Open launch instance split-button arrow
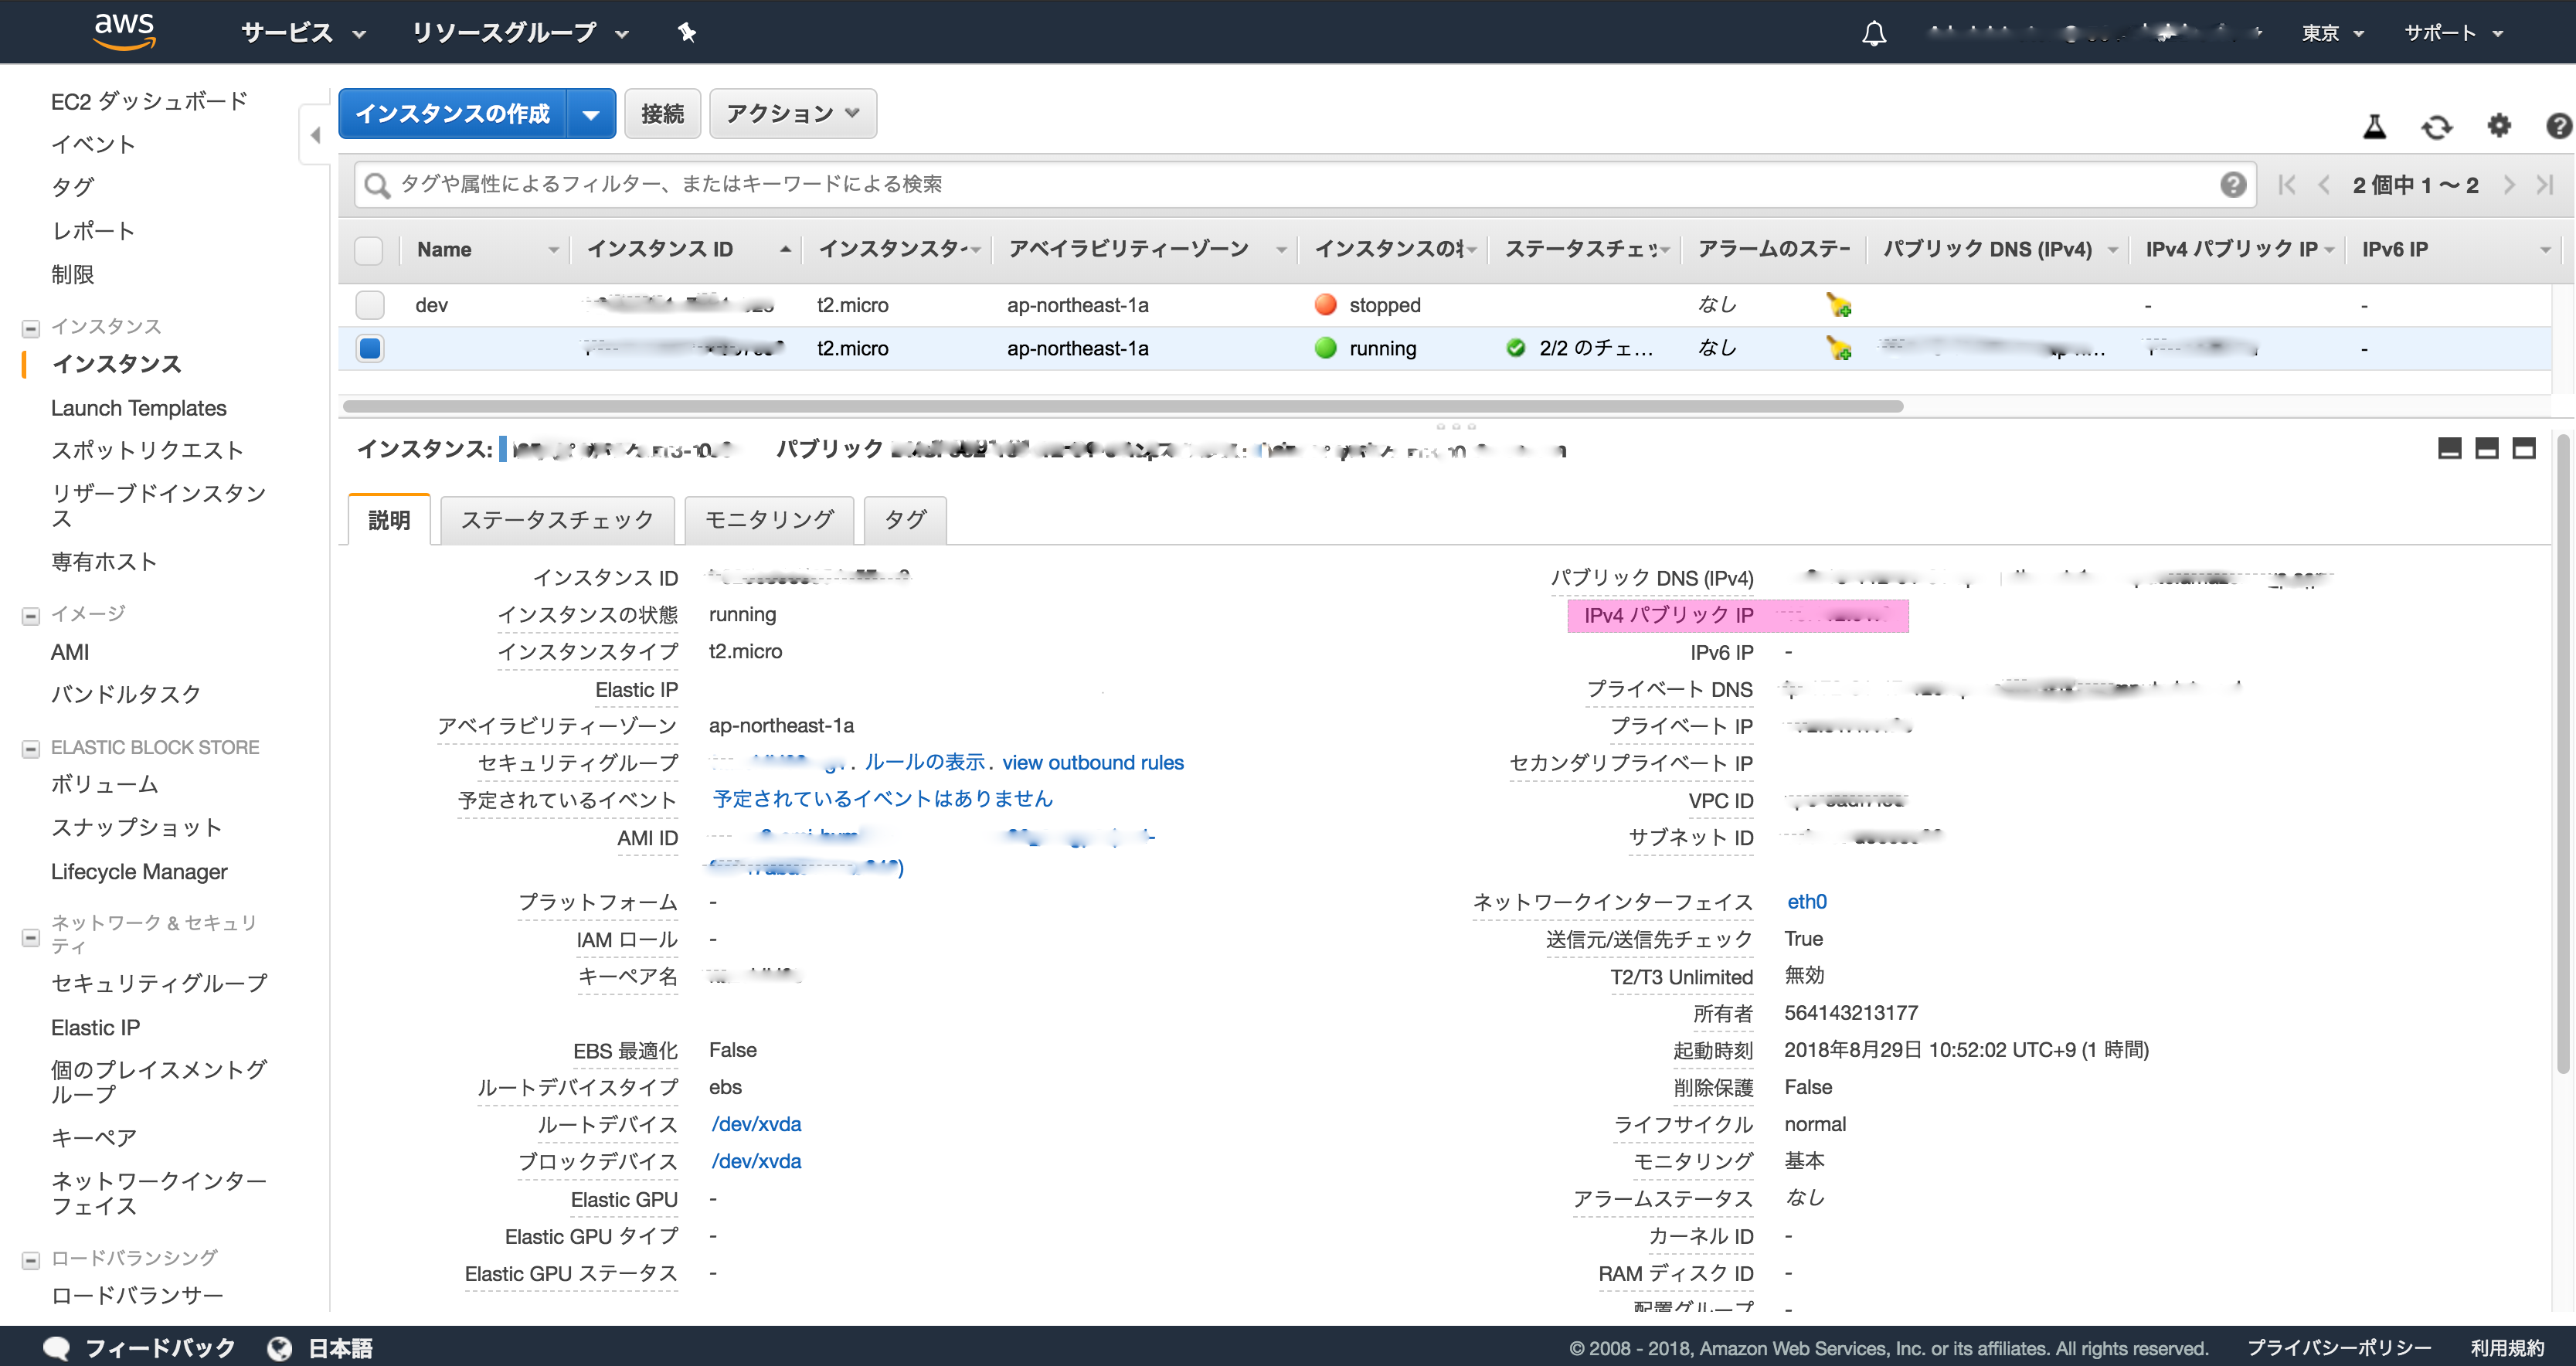2576x1366 pixels. tap(591, 114)
